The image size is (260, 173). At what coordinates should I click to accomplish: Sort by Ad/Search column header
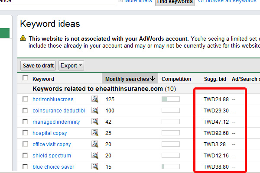click(246, 79)
